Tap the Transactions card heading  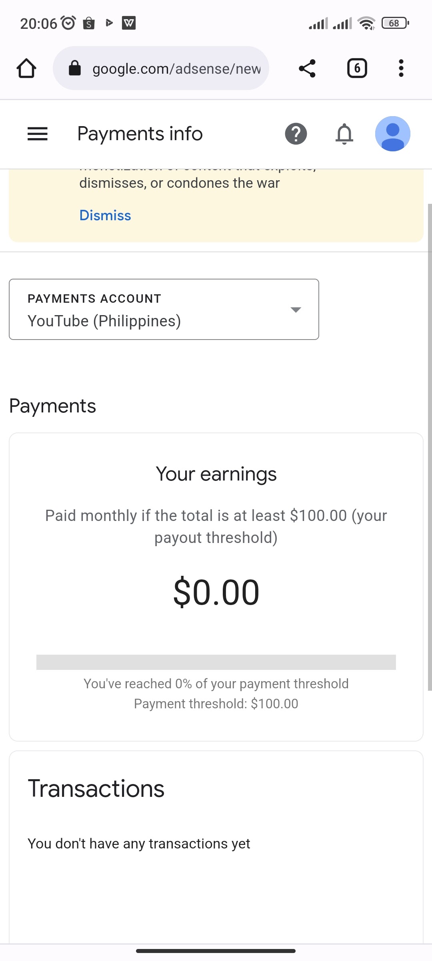96,789
